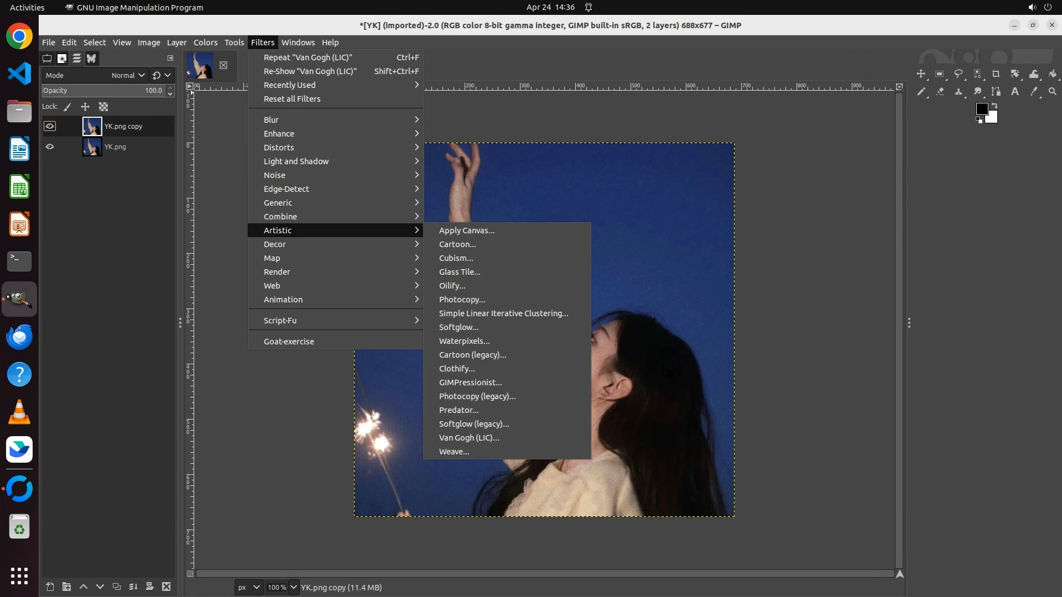The image size is (1062, 597).
Task: Click the swap foreground/background colors arrow
Action: pyautogui.click(x=995, y=105)
